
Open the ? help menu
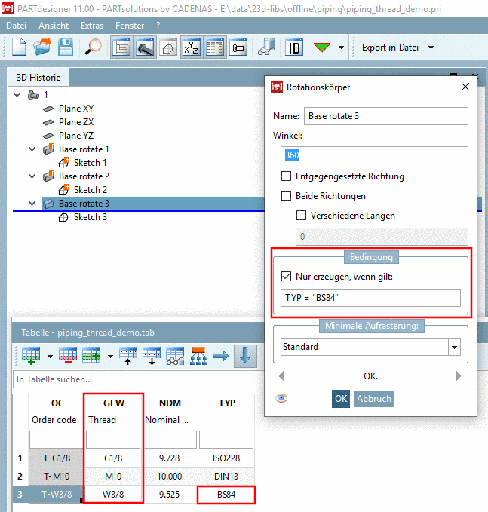coord(158,26)
